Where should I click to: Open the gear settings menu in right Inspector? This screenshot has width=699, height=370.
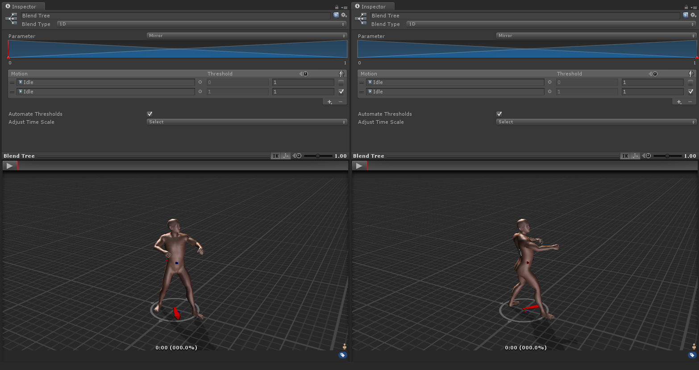(693, 15)
